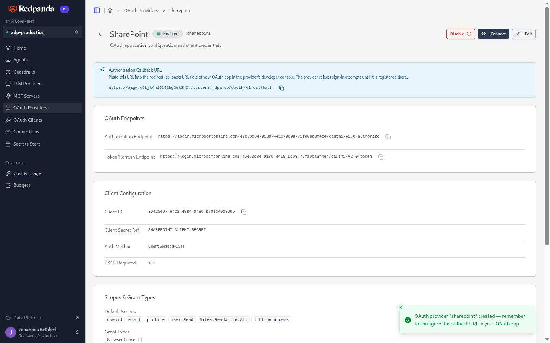Open the Guardrails page

click(42, 72)
